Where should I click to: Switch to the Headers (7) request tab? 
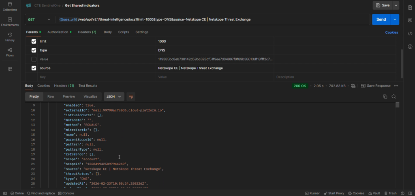tap(87, 32)
